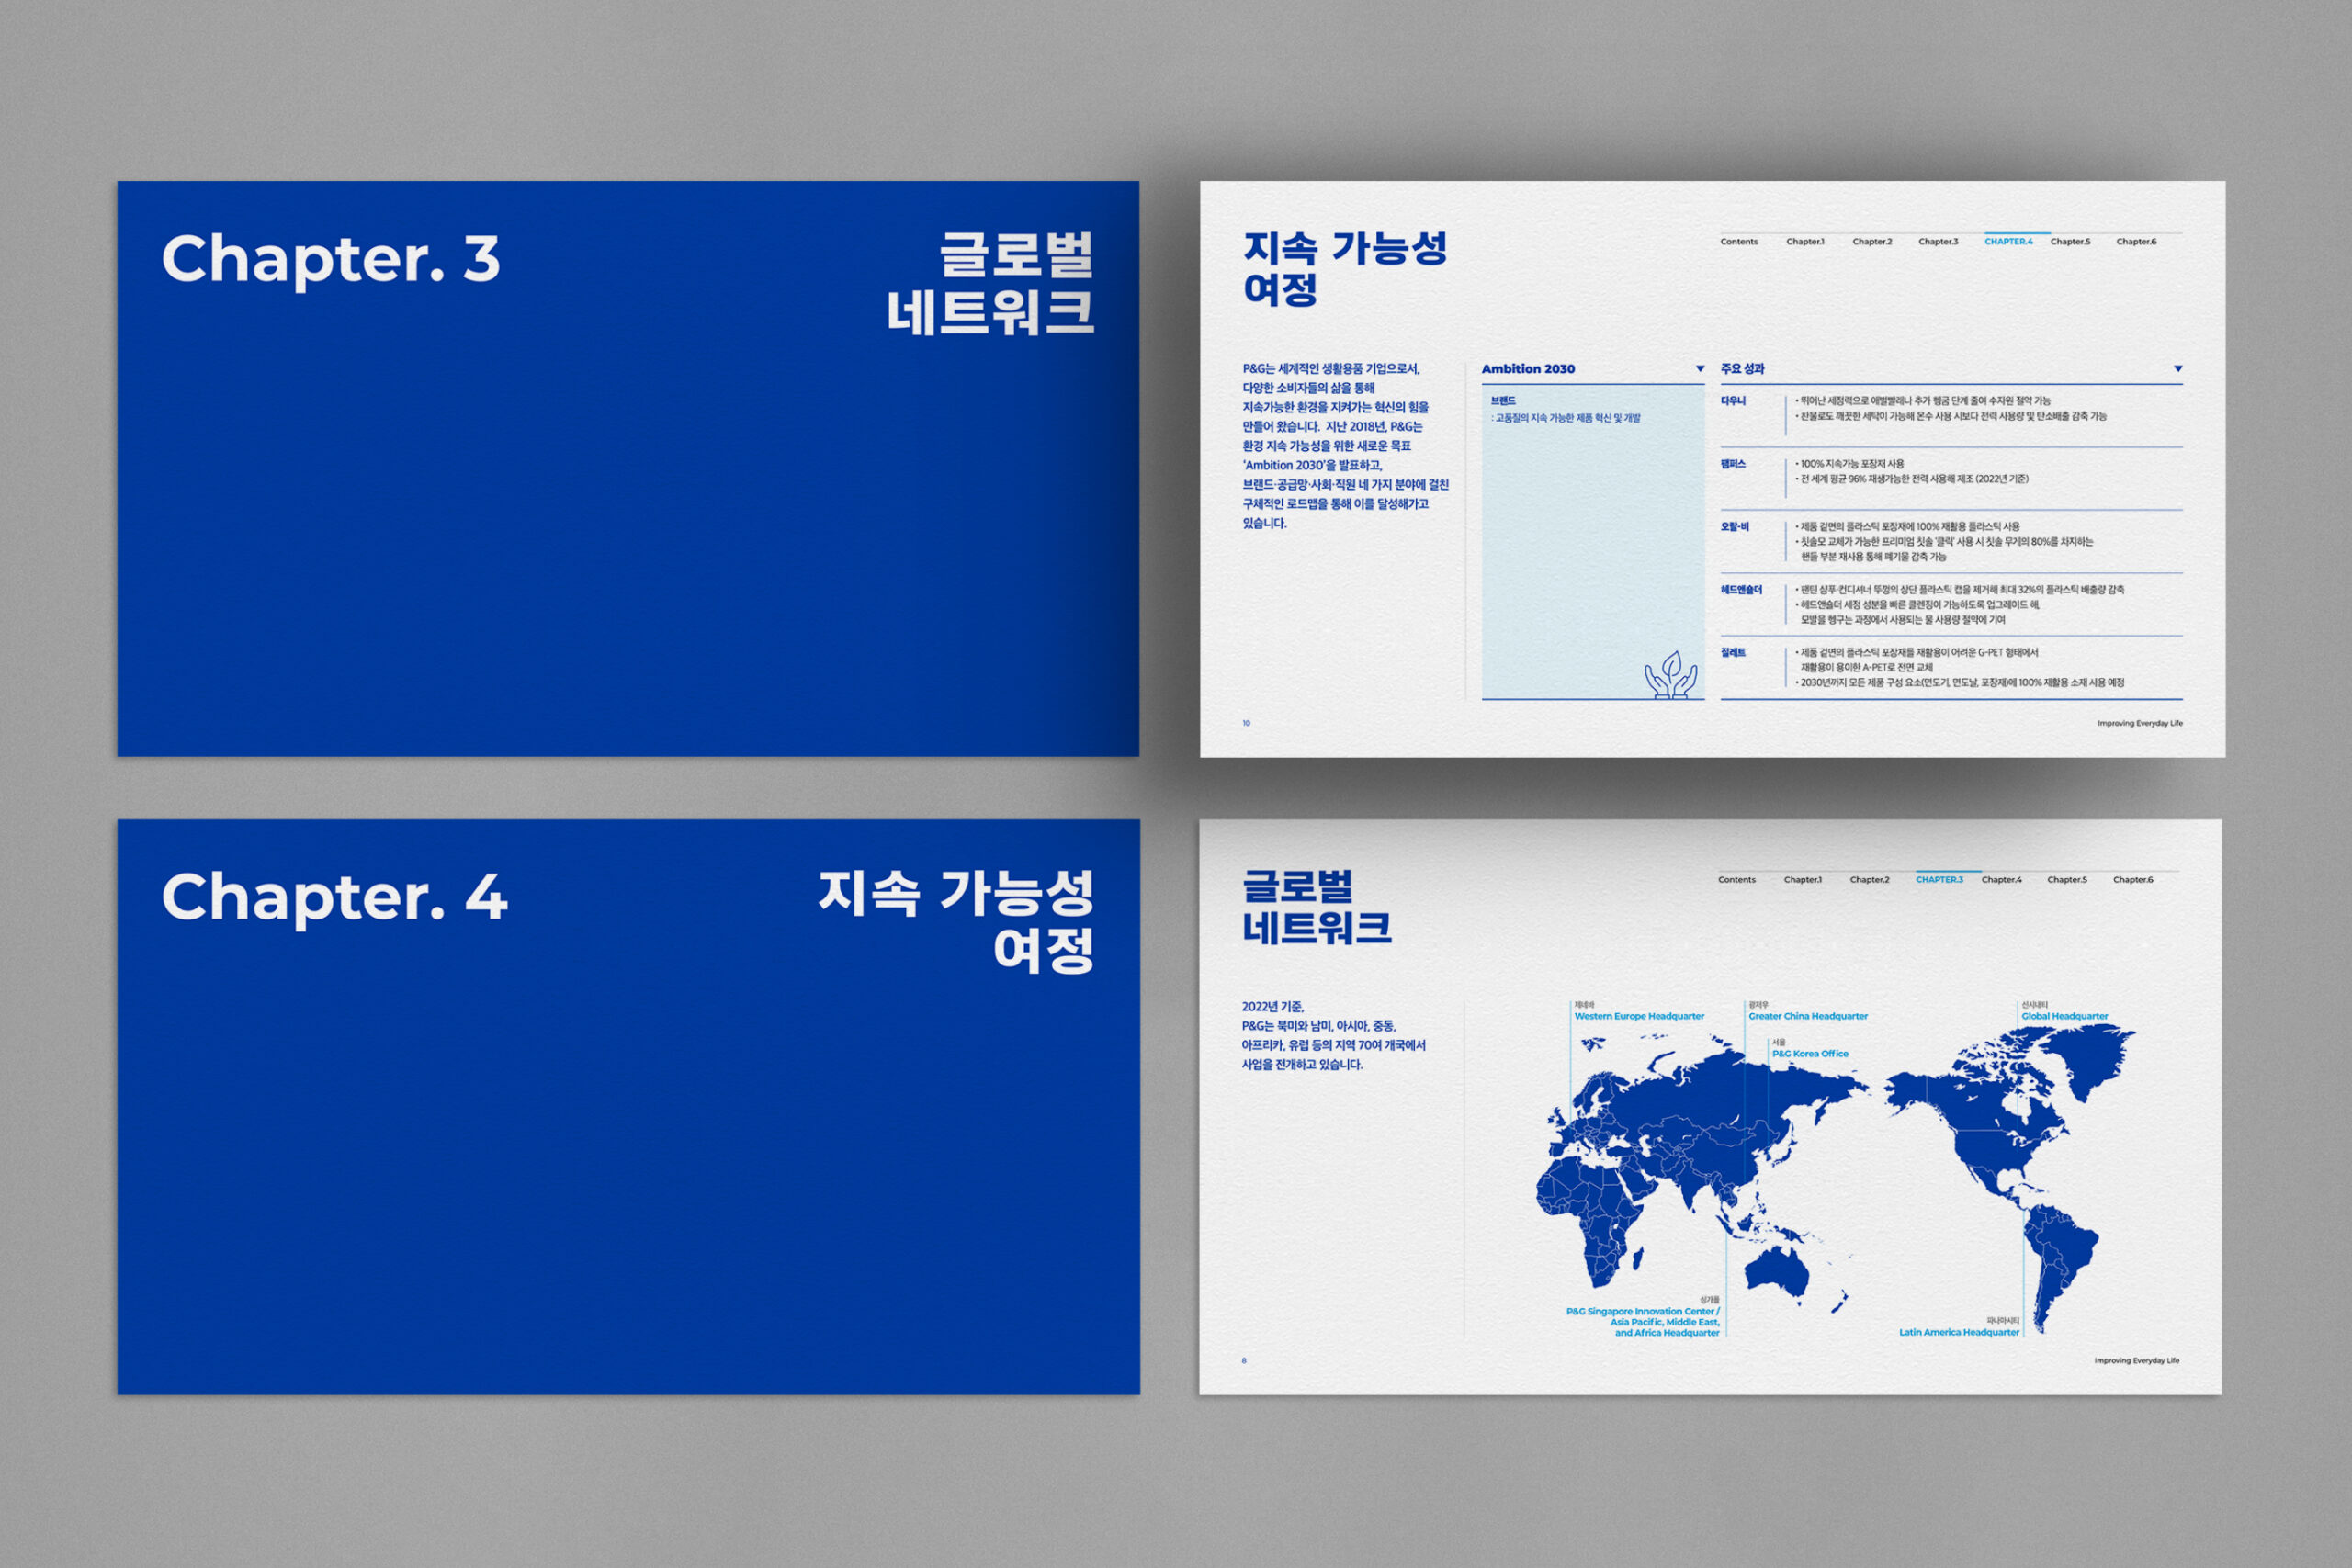Click the plant-in-hands icon in Ambition 2030 panel
The image size is (2352, 1568).
point(1671,675)
